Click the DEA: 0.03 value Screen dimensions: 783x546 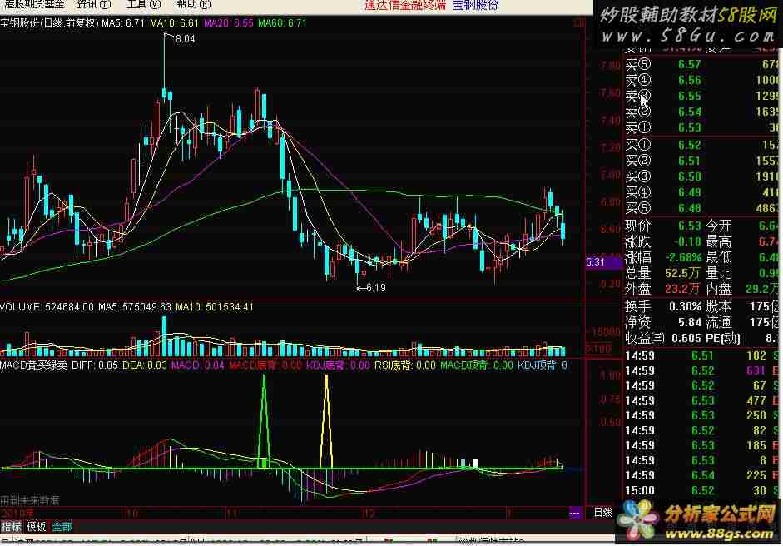(x=144, y=365)
